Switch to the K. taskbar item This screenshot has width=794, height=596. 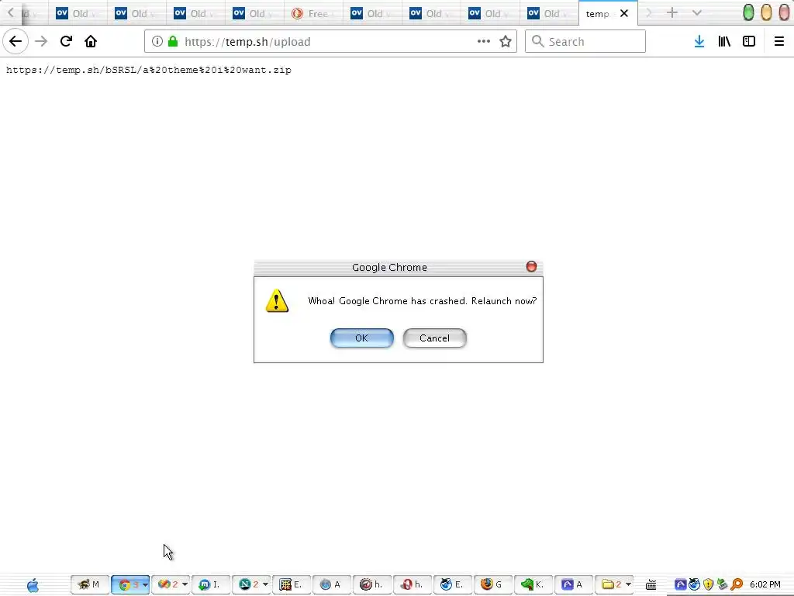[533, 584]
